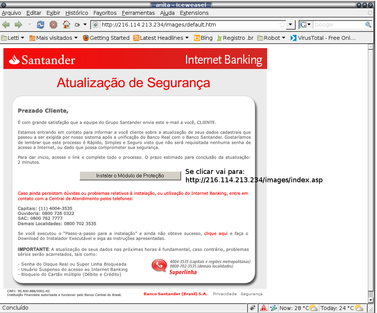Viewport: 377px width, 313px height.
Task: Open the Exibir menu
Action: click(x=53, y=13)
